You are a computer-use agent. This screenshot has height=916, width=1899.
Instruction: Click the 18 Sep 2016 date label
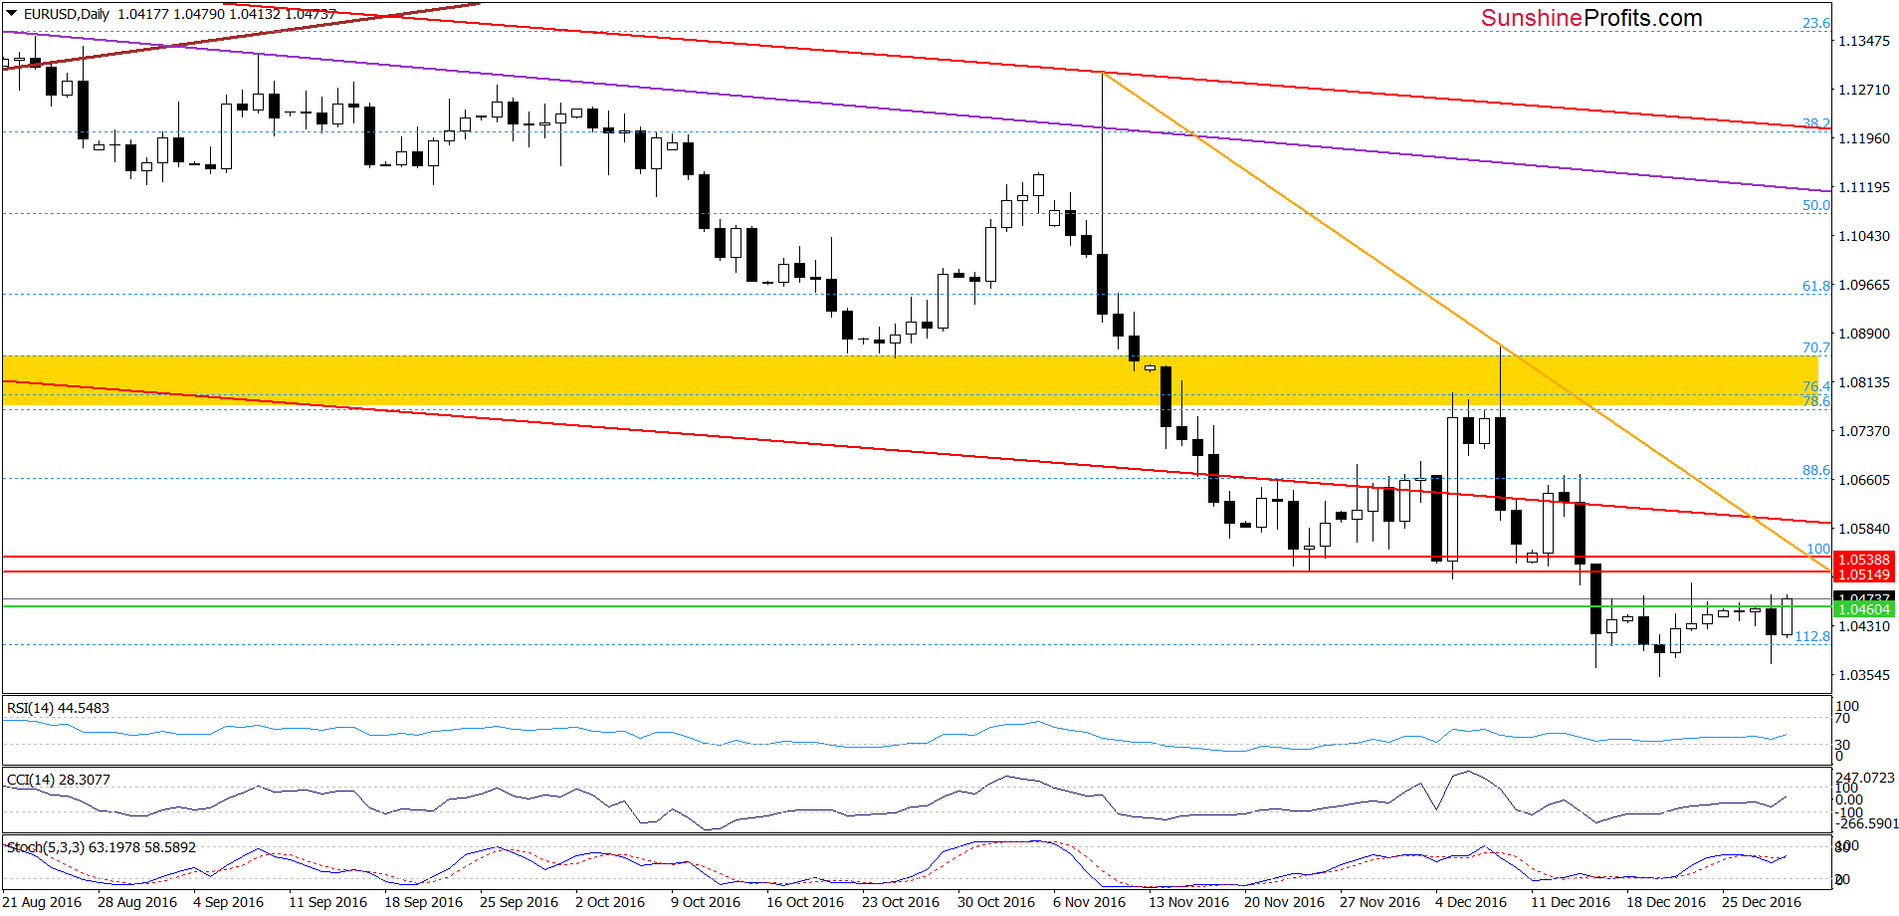(424, 902)
